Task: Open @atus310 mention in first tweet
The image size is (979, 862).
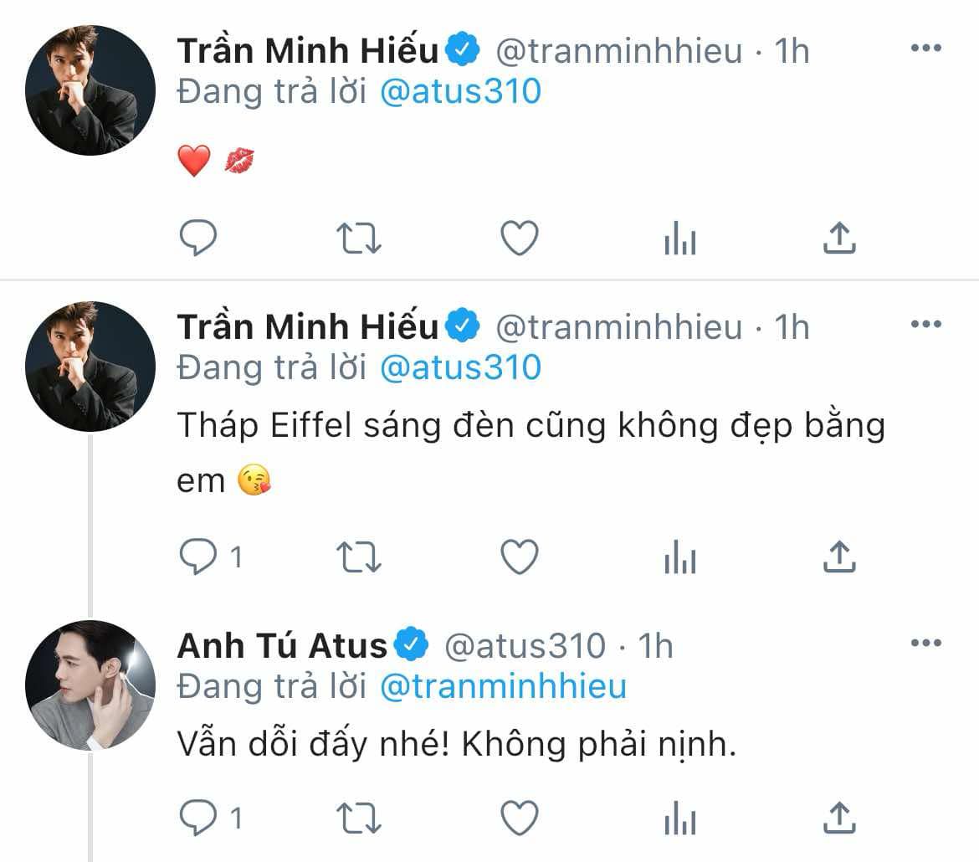Action: coord(461,91)
